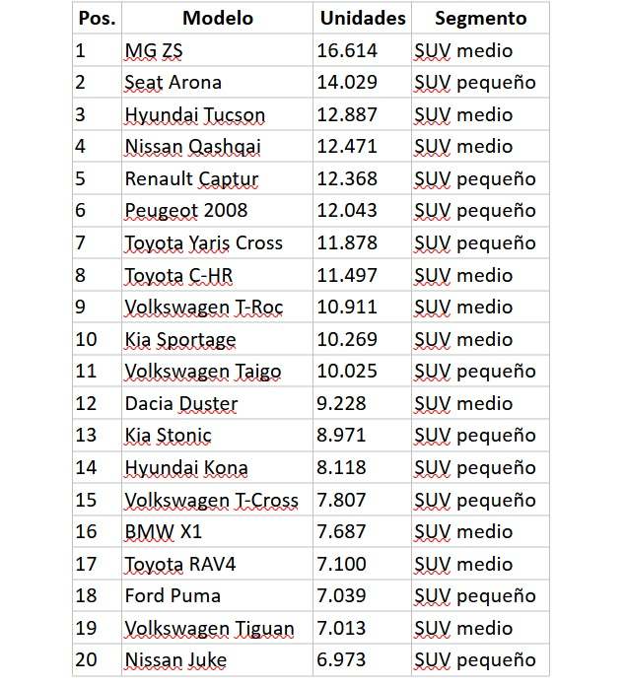Select the Dacia Duster cell
This screenshot has height=686, width=625.
tap(218, 403)
